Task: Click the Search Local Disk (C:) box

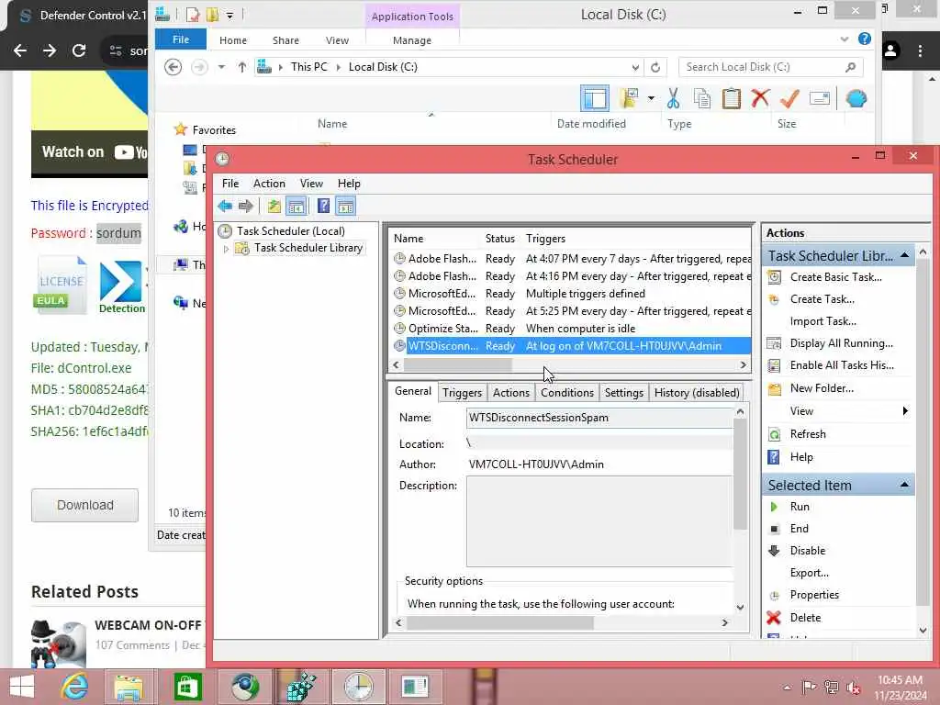Action: [x=770, y=67]
